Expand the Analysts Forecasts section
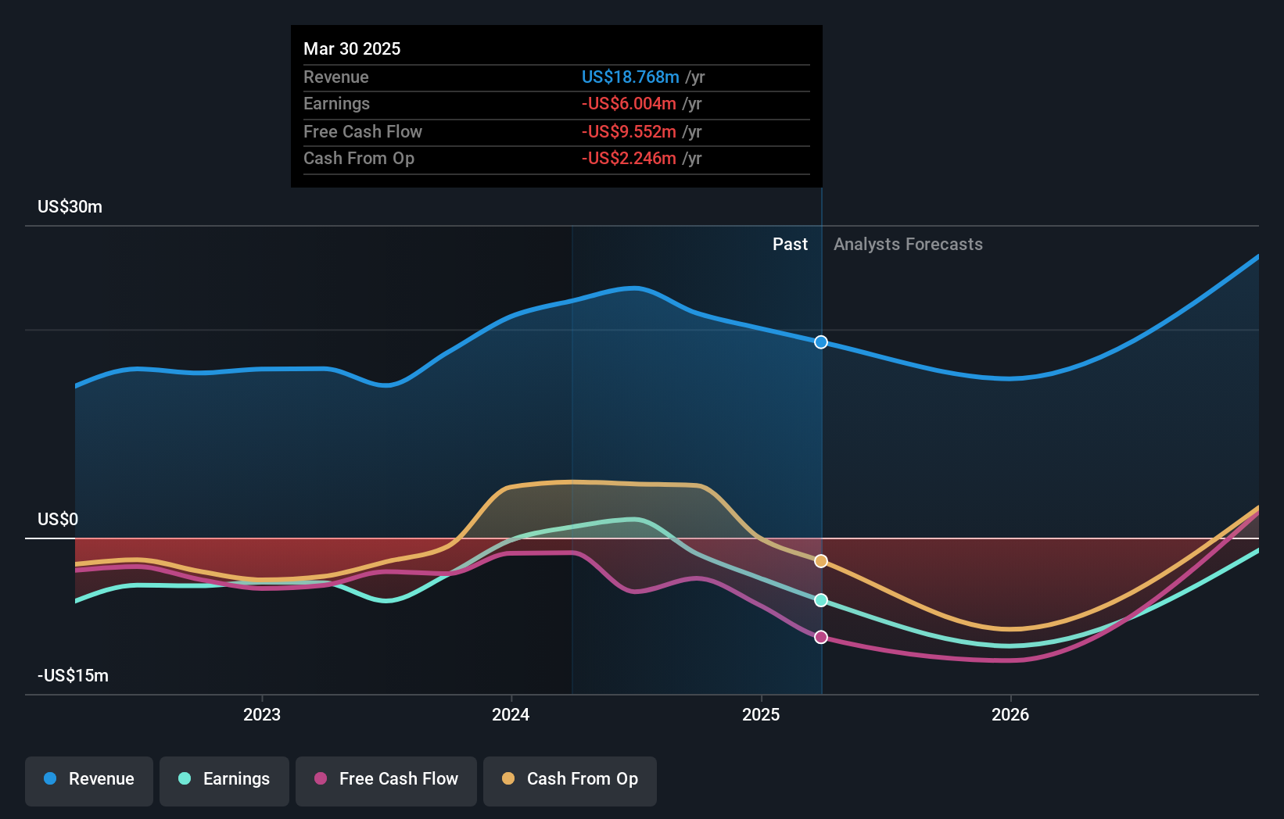 click(x=907, y=244)
